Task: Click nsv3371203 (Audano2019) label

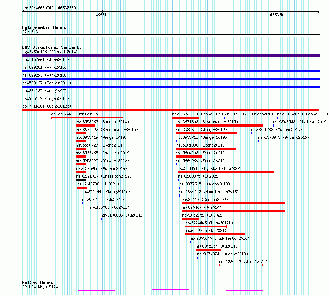Action: tap(277, 130)
